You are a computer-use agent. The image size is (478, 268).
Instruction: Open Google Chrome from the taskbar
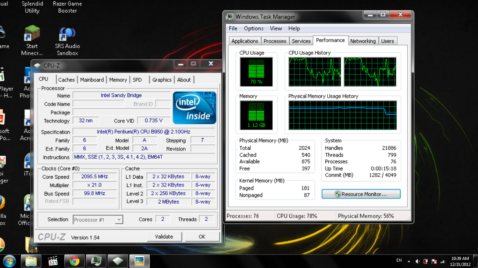(74, 261)
